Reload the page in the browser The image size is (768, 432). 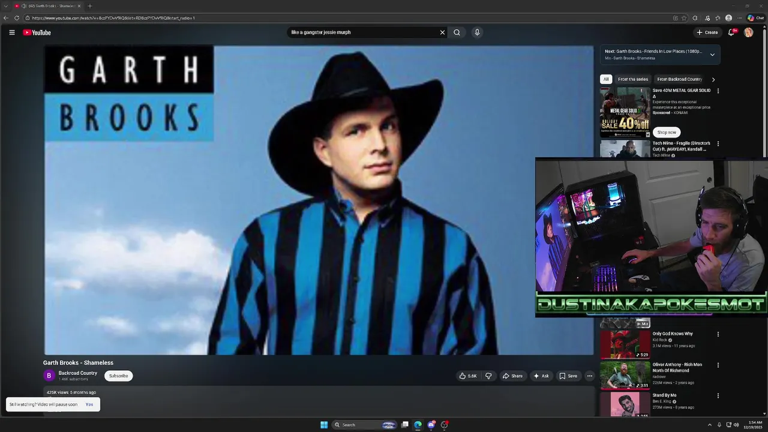17,18
